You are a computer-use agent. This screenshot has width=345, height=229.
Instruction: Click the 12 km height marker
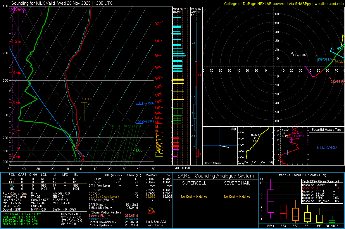17,42
